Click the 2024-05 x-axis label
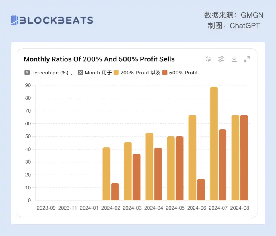The image size is (276, 236). (175, 208)
